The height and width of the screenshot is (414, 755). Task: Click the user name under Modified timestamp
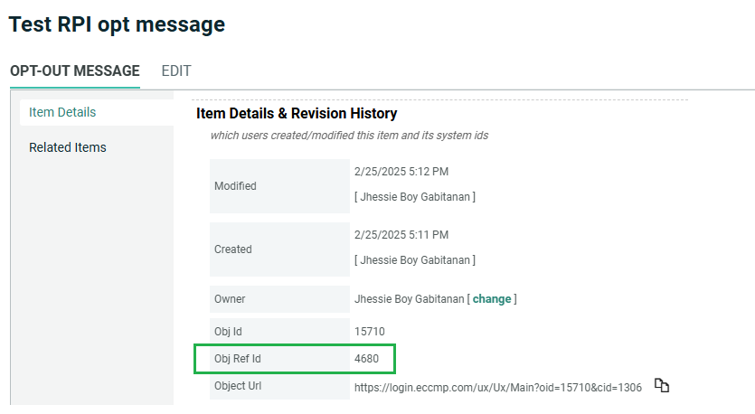click(x=416, y=196)
